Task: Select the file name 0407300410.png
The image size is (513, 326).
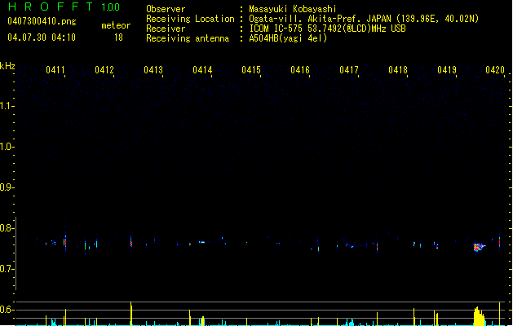Action: click(42, 21)
